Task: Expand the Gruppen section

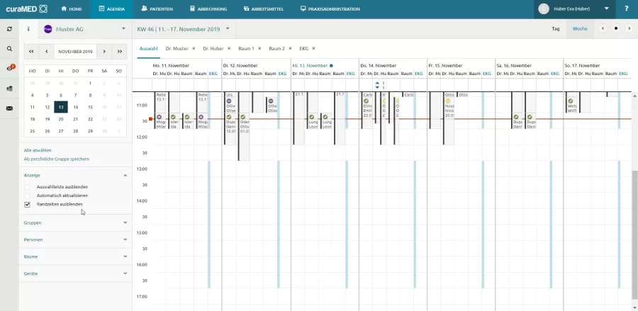Action: tap(76, 222)
